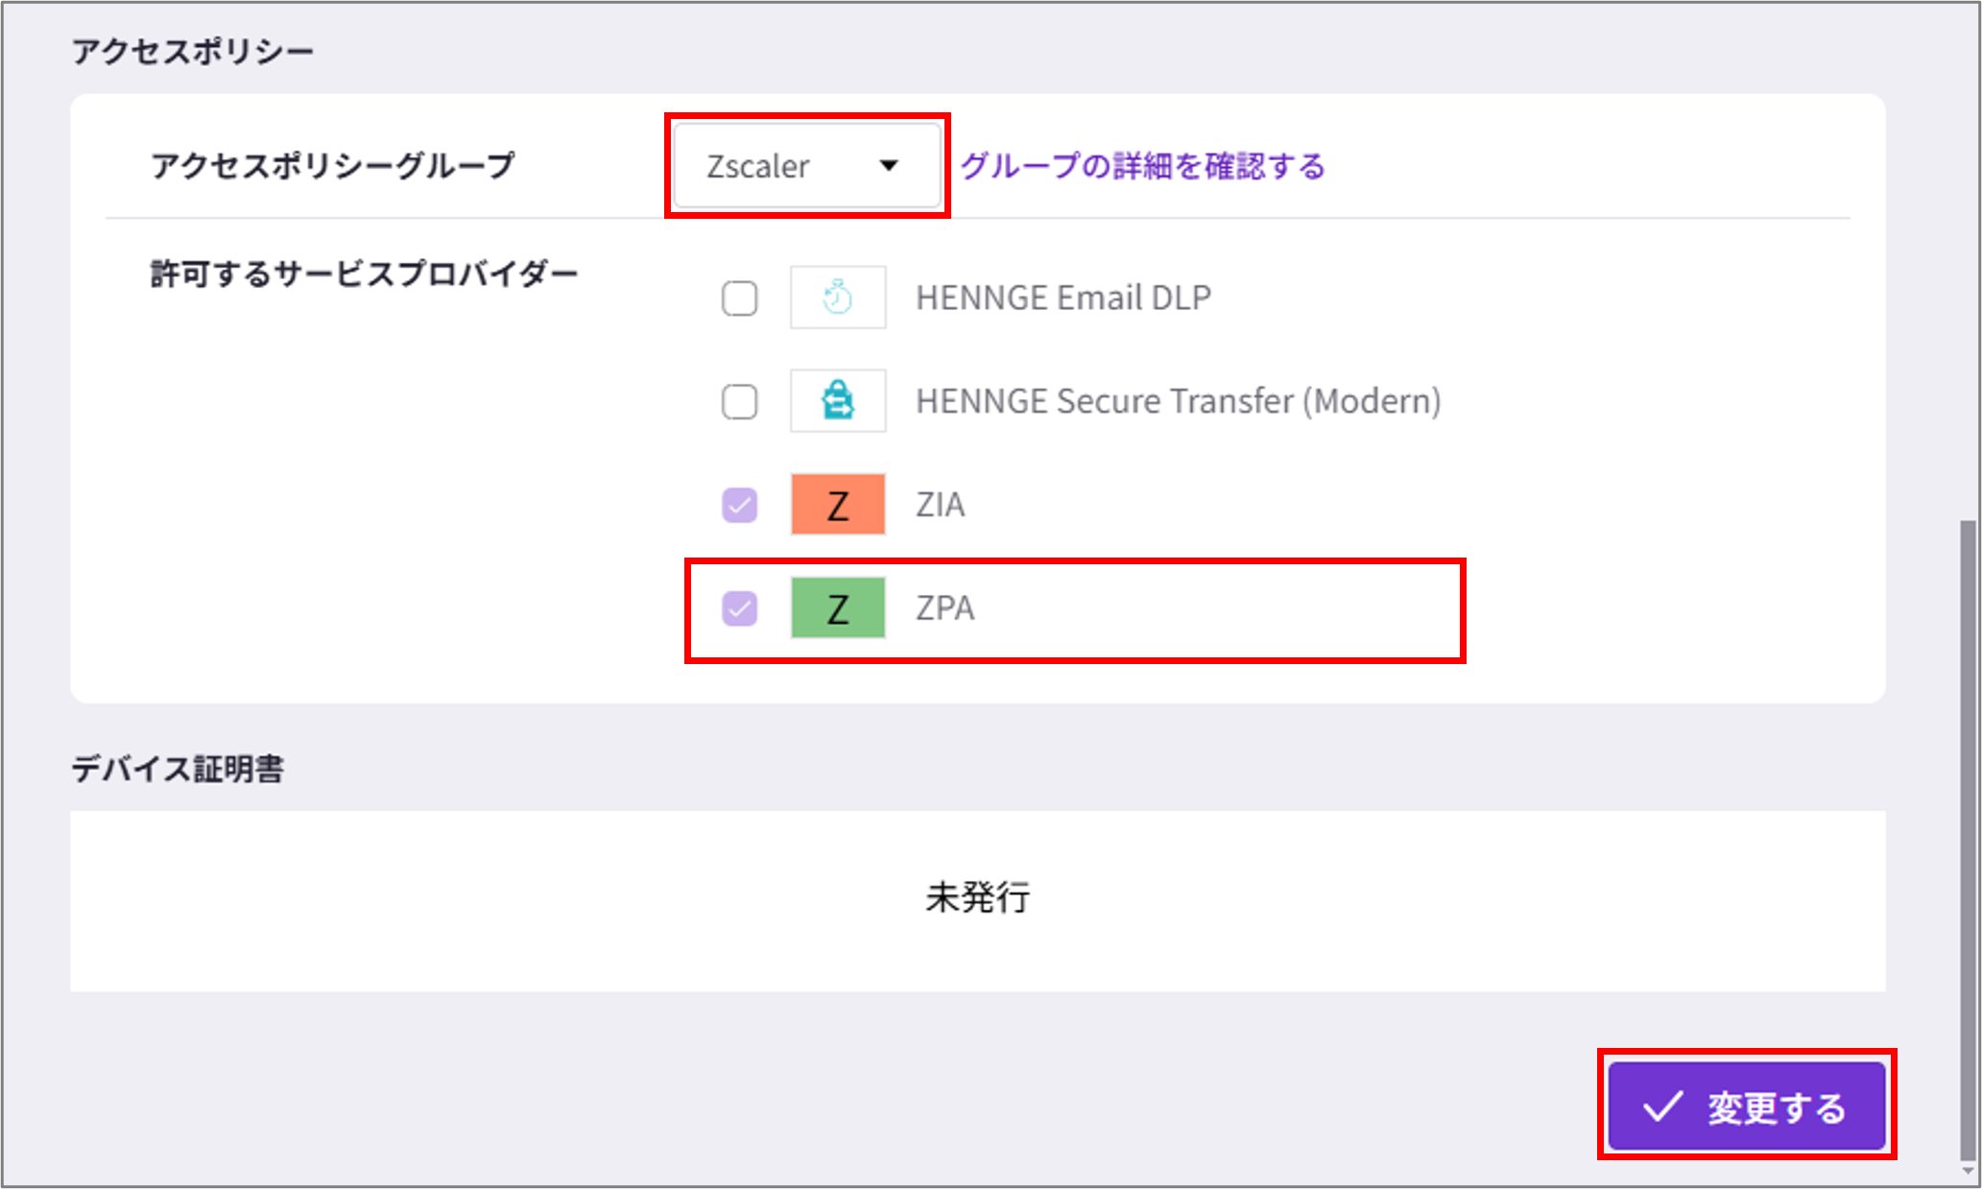Click the 変更する button
The image size is (1982, 1189).
coord(1747,1106)
